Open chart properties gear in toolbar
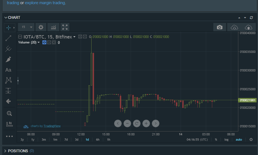 pos(41,27)
